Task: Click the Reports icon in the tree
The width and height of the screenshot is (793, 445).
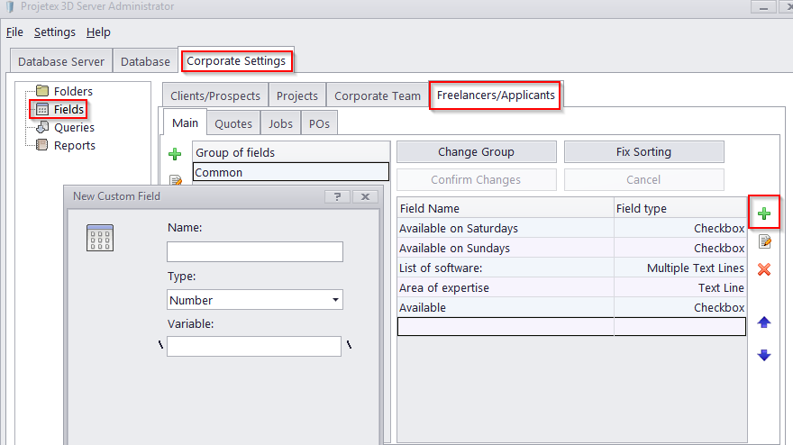Action: click(42, 145)
